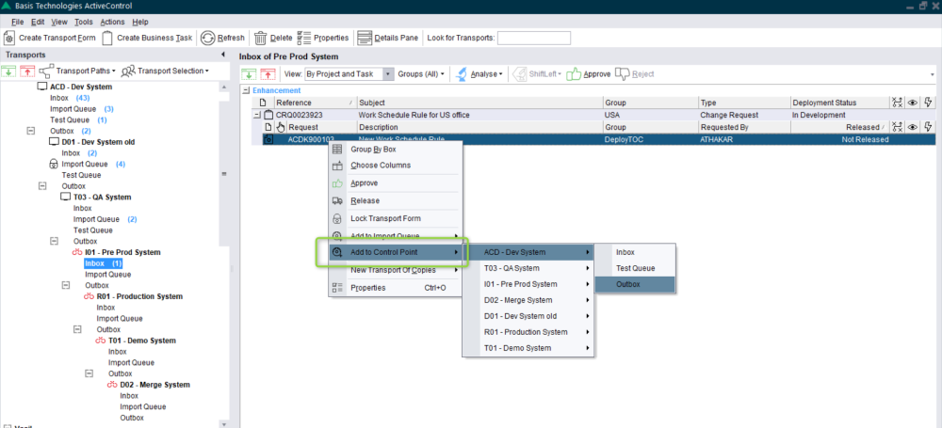Click the Create Business Task clipboard icon
The image size is (942, 428).
point(107,38)
